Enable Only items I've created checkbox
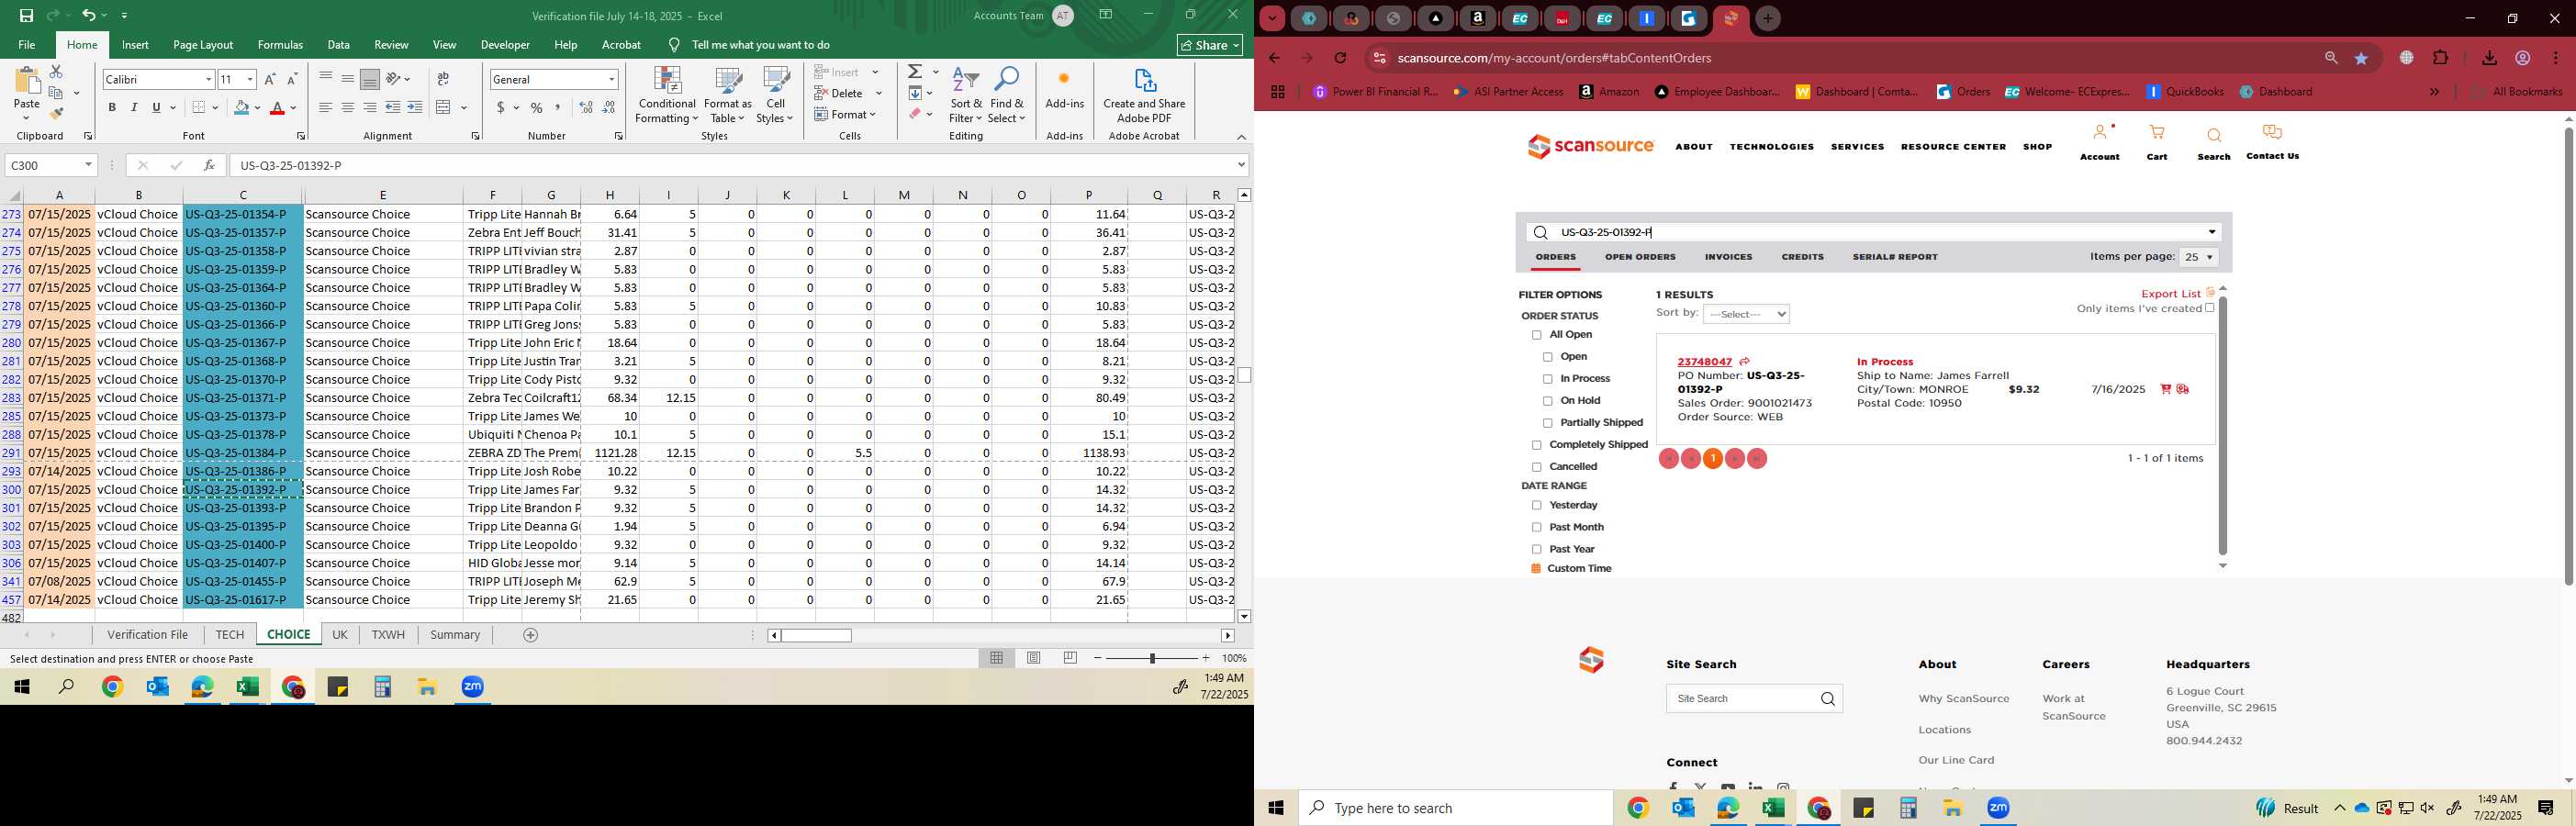The height and width of the screenshot is (826, 2576). [x=2210, y=308]
